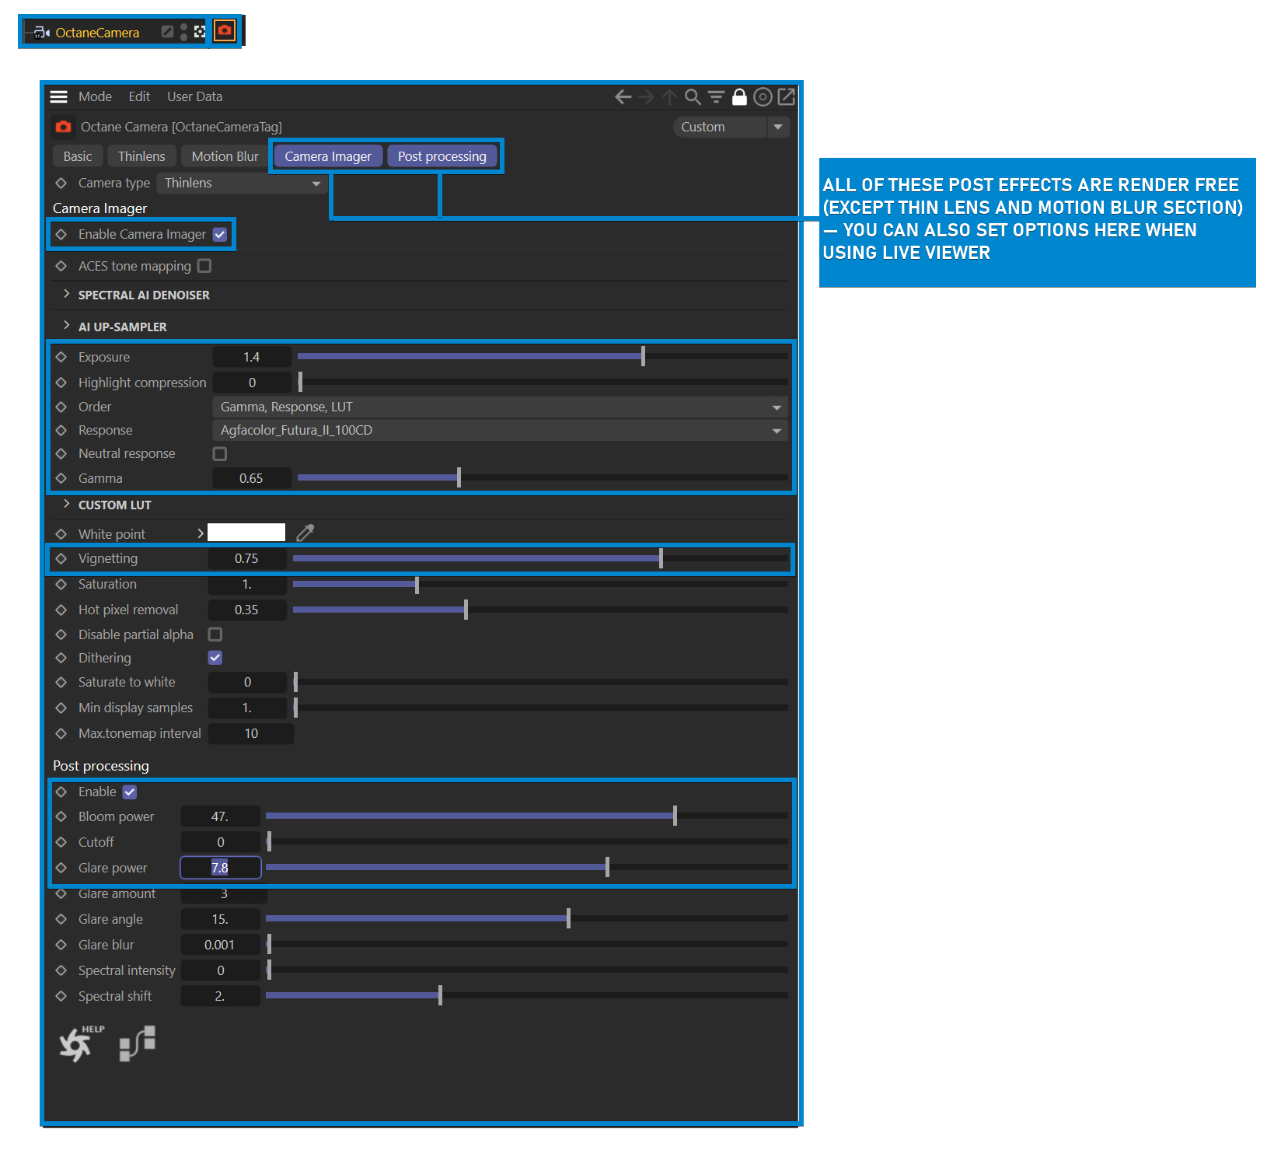Click the Glare power value field
Screen dimensions: 1281x1157
click(x=221, y=868)
